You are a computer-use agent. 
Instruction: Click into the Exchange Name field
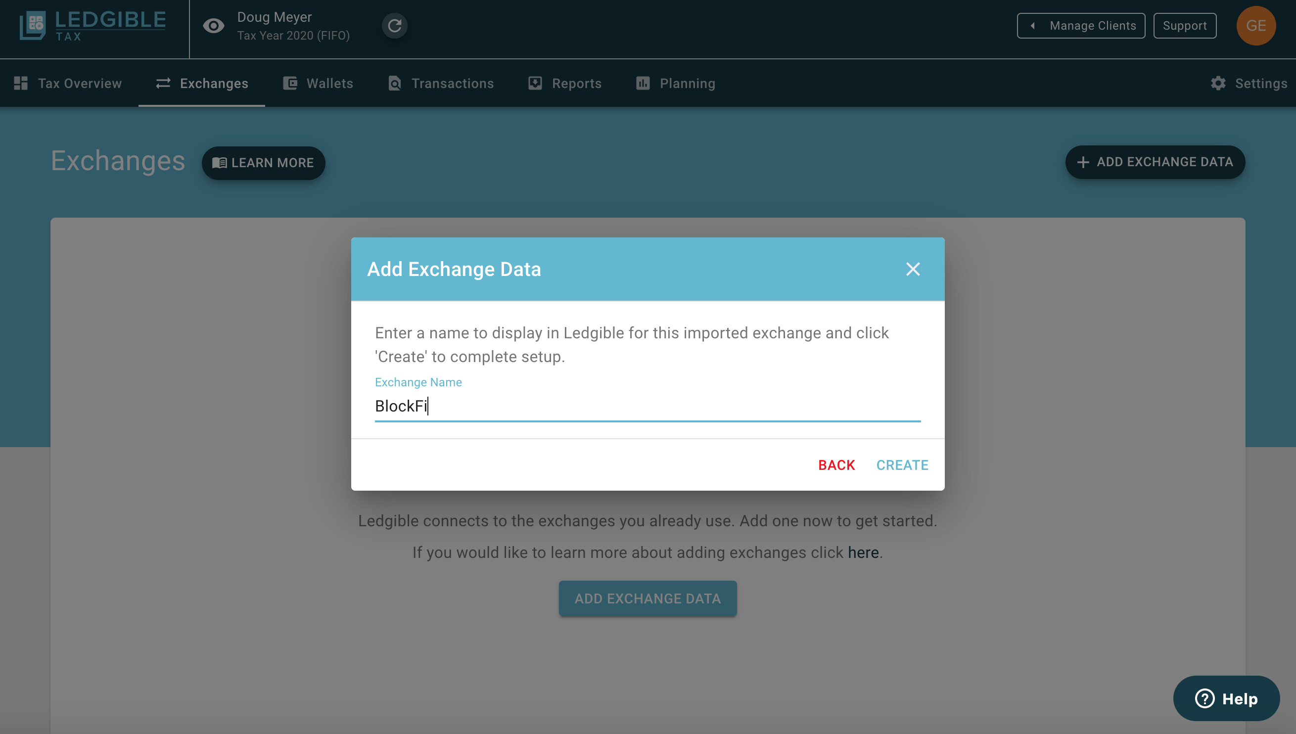647,406
